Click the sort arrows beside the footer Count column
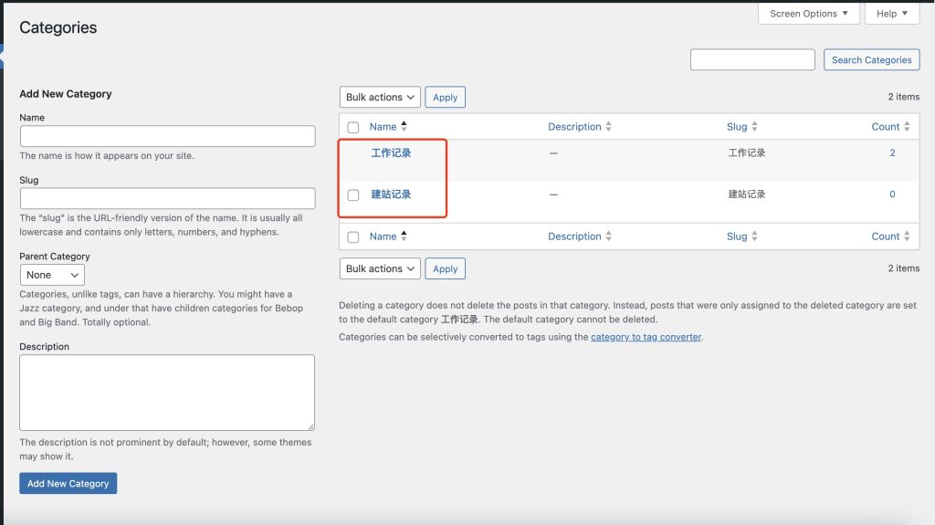Image resolution: width=935 pixels, height=525 pixels. (907, 236)
